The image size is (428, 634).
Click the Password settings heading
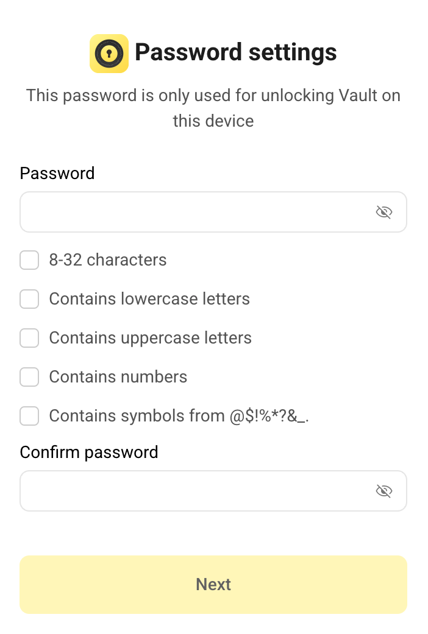click(235, 52)
